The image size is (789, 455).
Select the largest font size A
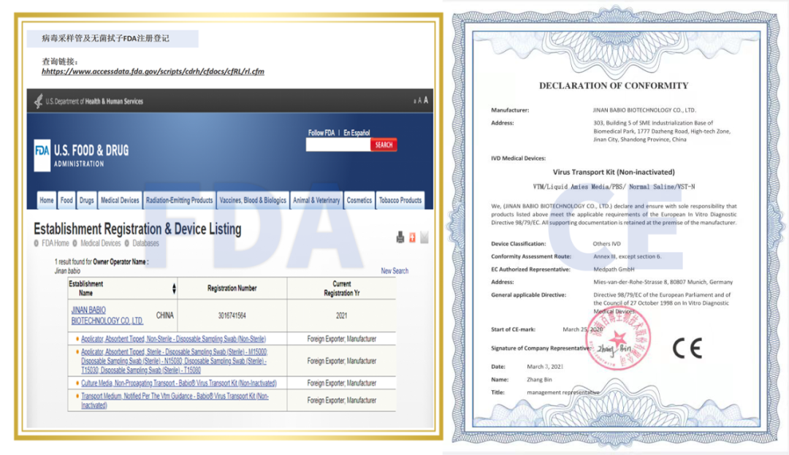(x=426, y=100)
